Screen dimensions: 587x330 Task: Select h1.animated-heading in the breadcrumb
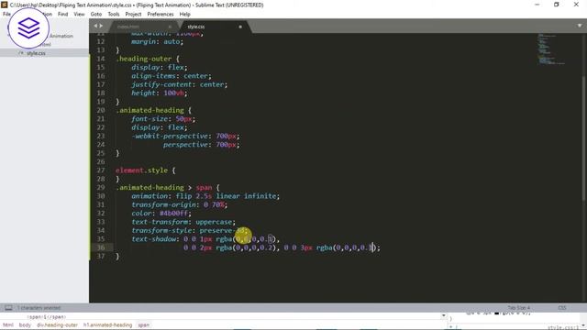[x=107, y=324]
